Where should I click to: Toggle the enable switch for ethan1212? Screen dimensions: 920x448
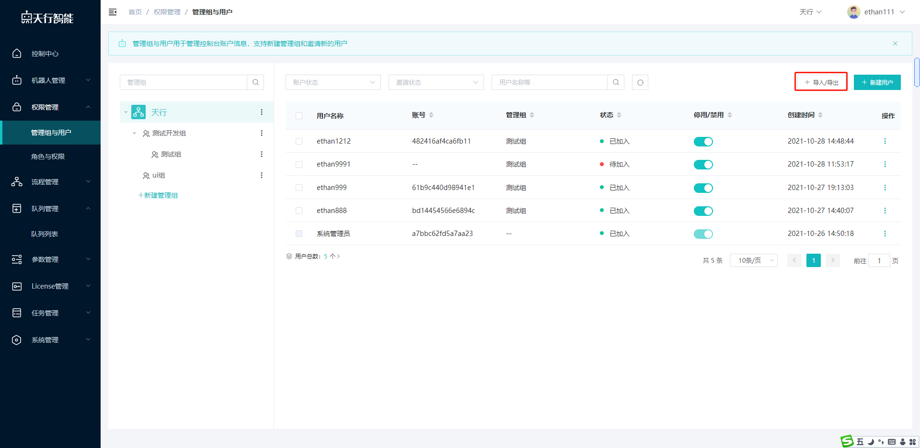pos(703,142)
